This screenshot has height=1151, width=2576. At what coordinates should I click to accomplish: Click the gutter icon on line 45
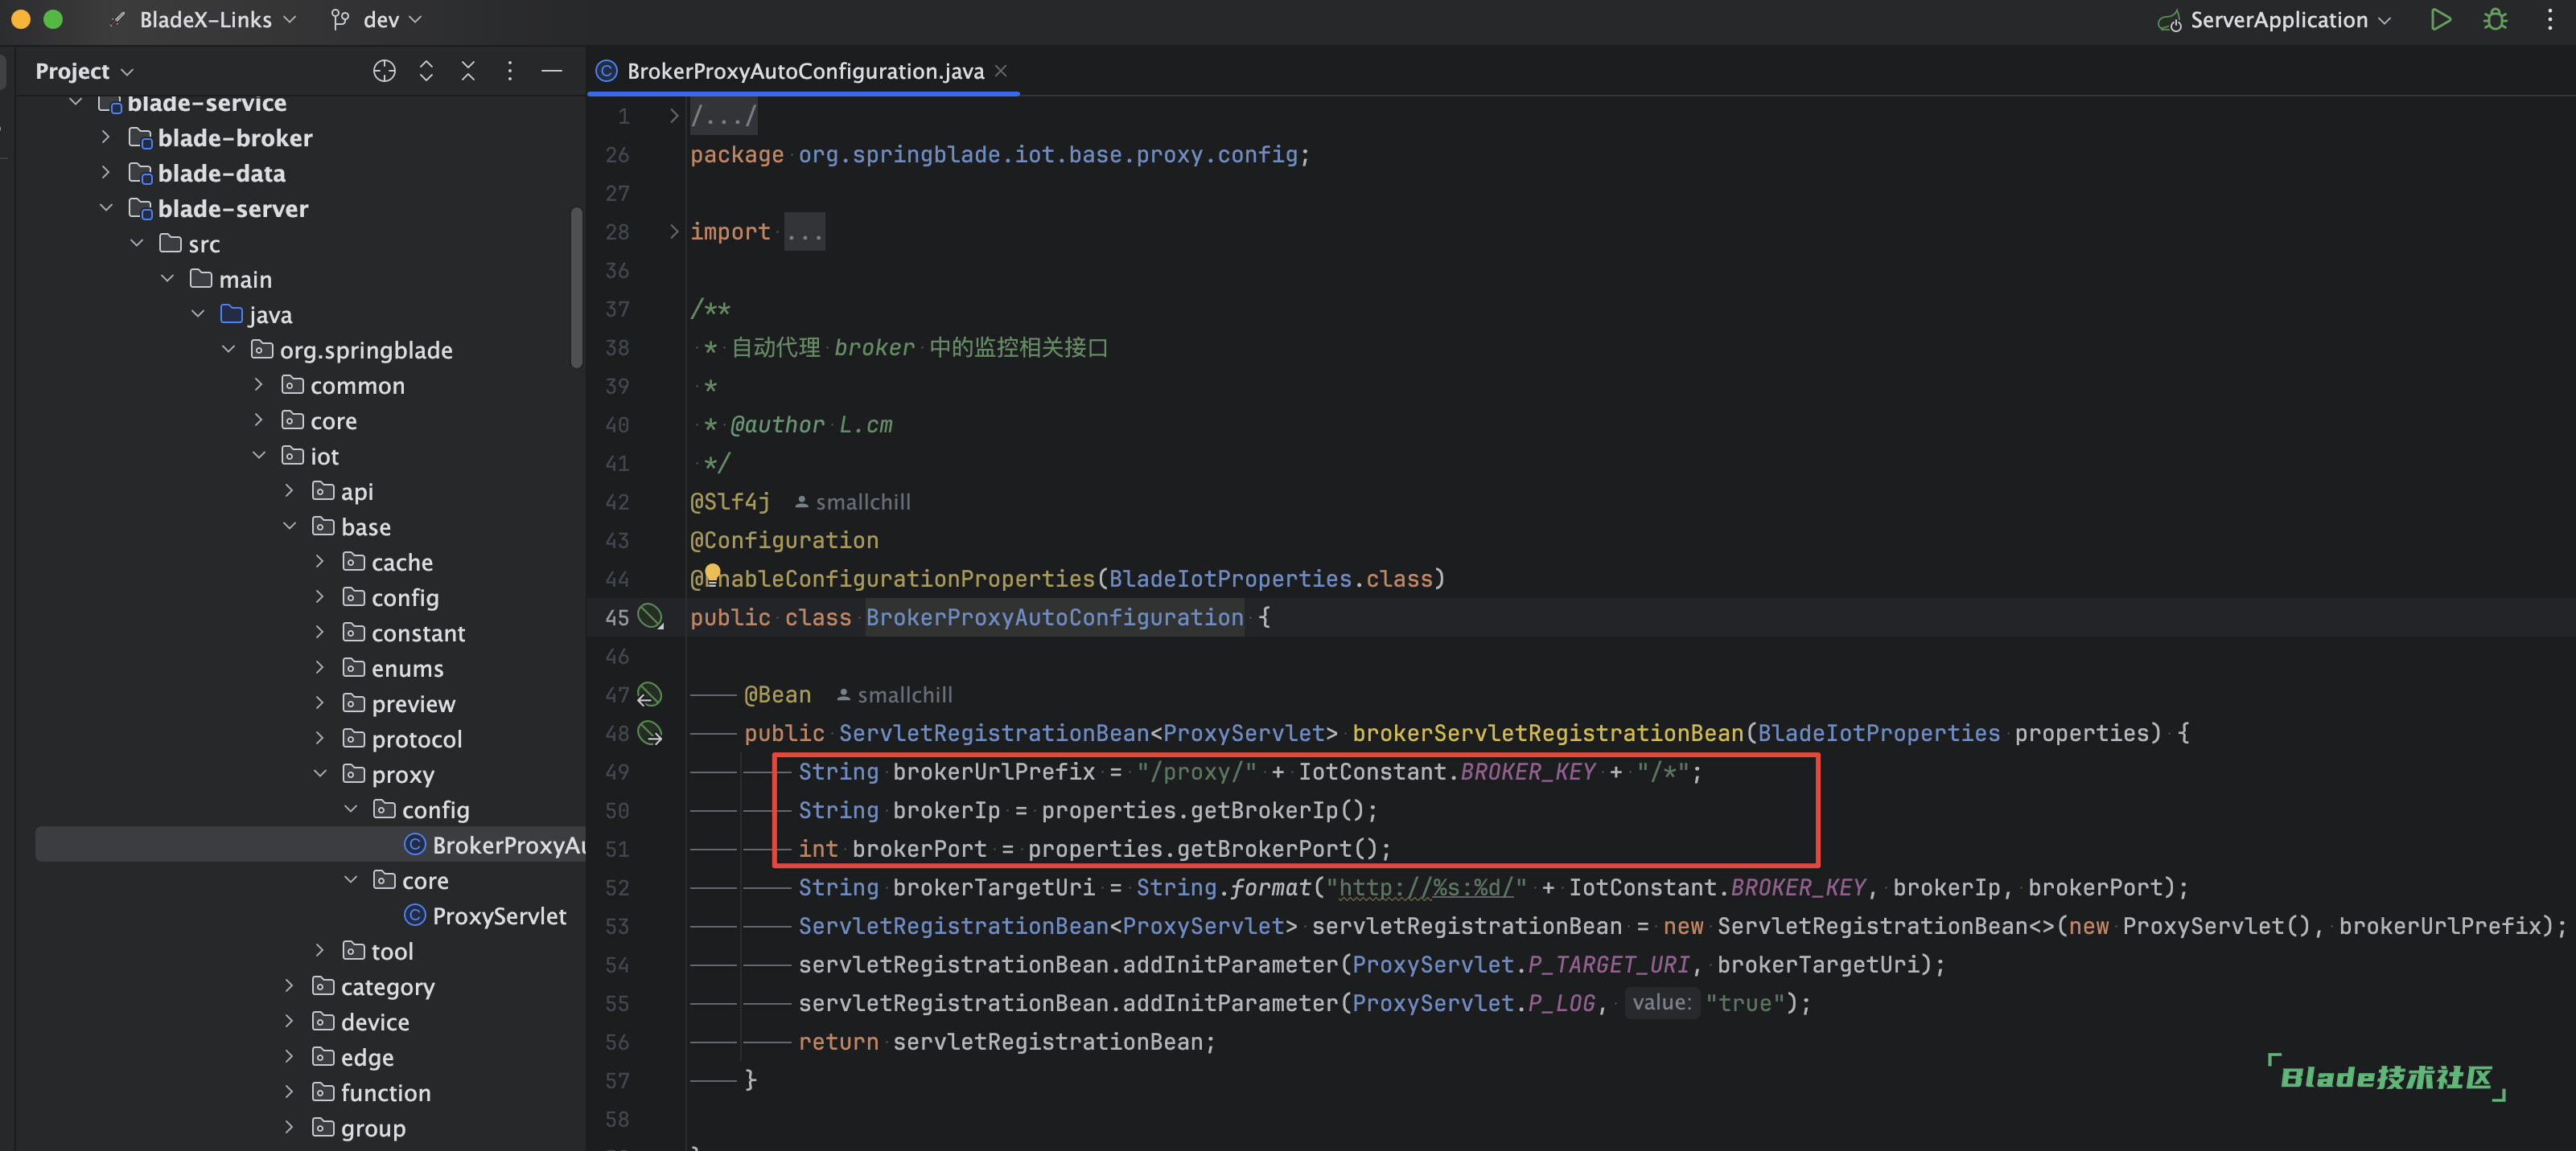click(x=650, y=616)
